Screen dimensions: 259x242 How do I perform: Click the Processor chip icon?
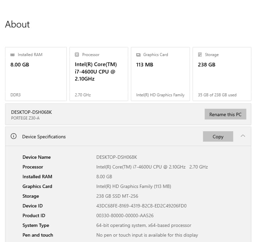click(77, 55)
